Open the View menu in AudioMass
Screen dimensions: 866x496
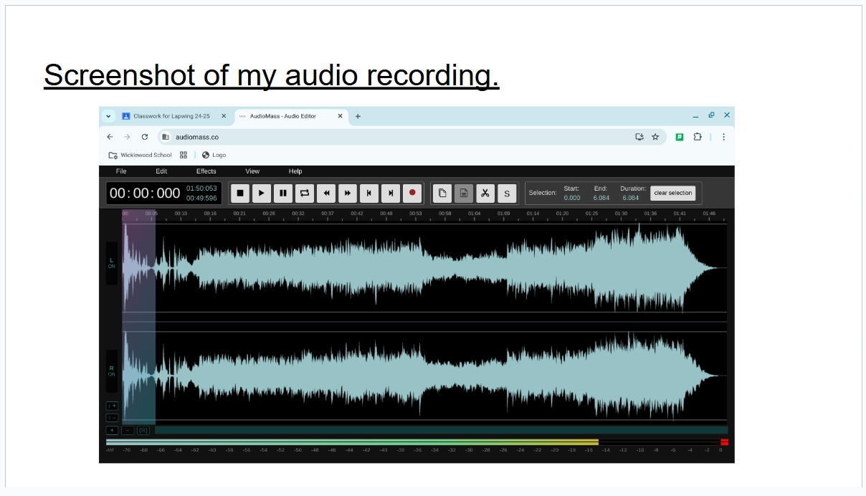click(x=252, y=171)
